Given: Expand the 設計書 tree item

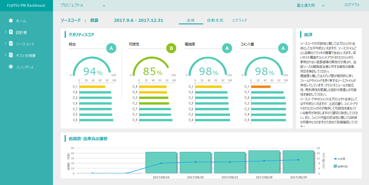Looking at the screenshot, I should click(6, 32).
